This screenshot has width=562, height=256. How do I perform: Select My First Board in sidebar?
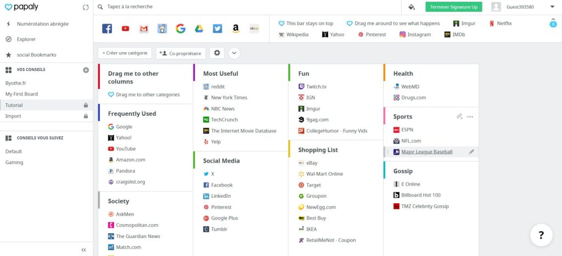[x=21, y=94]
